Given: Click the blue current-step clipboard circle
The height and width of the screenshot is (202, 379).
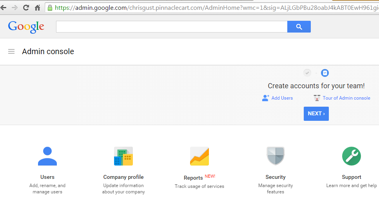Looking at the screenshot, I should tap(325, 73).
